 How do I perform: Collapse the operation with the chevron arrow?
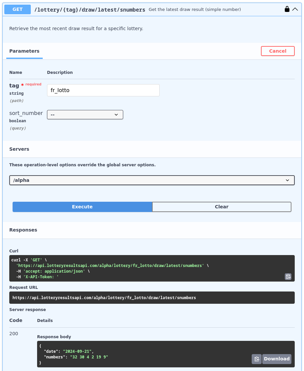(295, 9)
